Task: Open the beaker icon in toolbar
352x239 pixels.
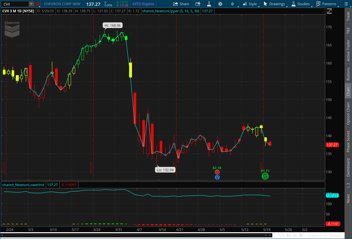Action: (209, 4)
